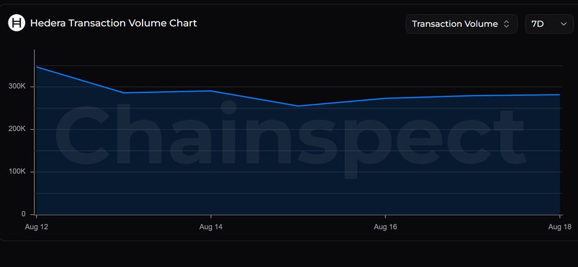Viewport: 578px width, 267px height.
Task: Click the Aug 16 x-axis label
Action: 385,227
